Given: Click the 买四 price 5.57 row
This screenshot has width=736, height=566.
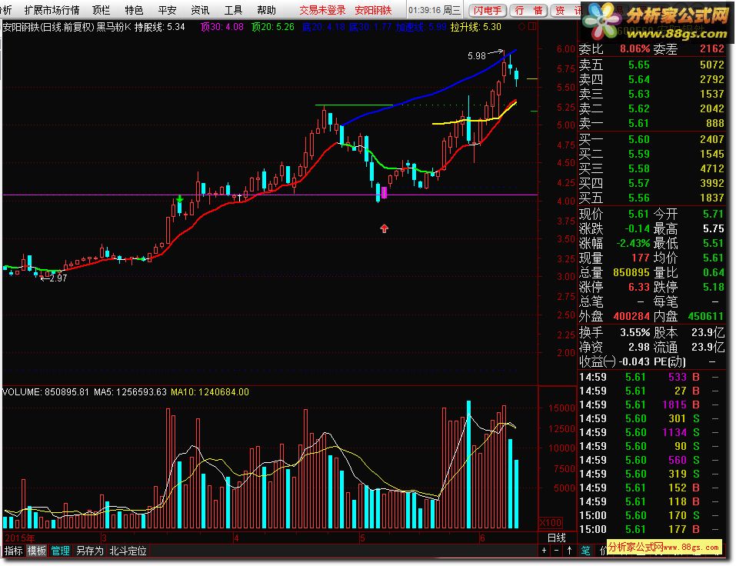Looking at the screenshot, I should pos(651,183).
